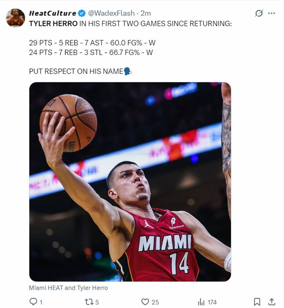284x308 pixels.
Task: Click the 25 likes count
Action: coord(155,302)
